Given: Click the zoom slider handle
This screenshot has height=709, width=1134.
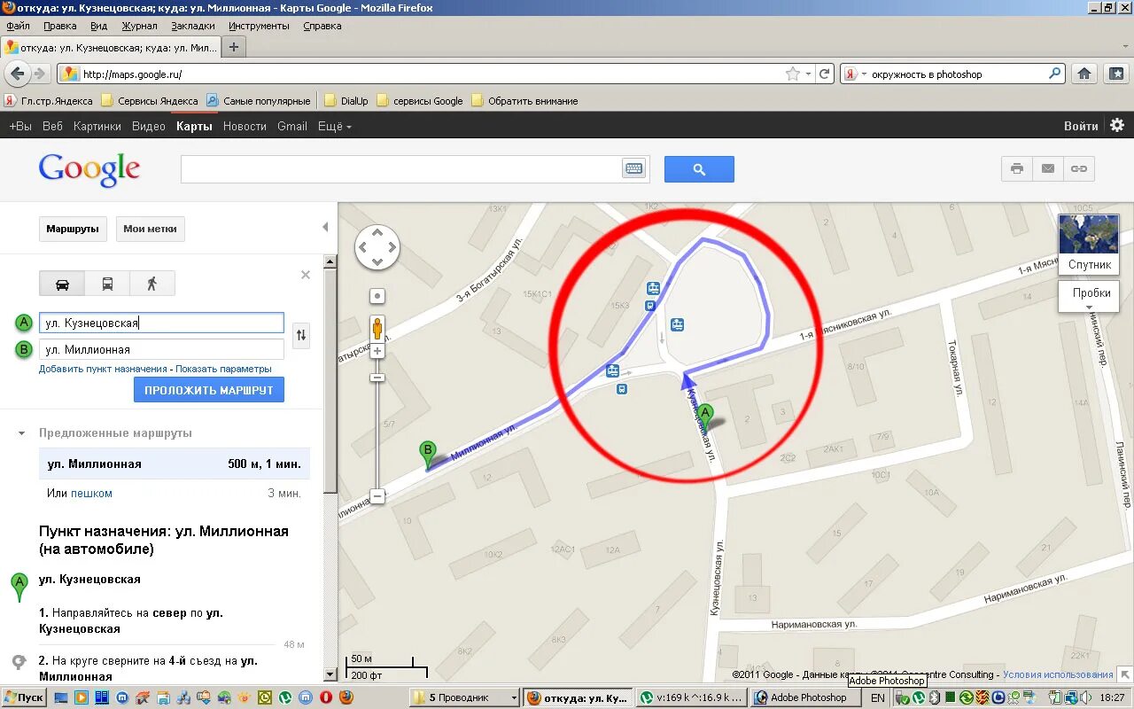Looking at the screenshot, I should (377, 378).
